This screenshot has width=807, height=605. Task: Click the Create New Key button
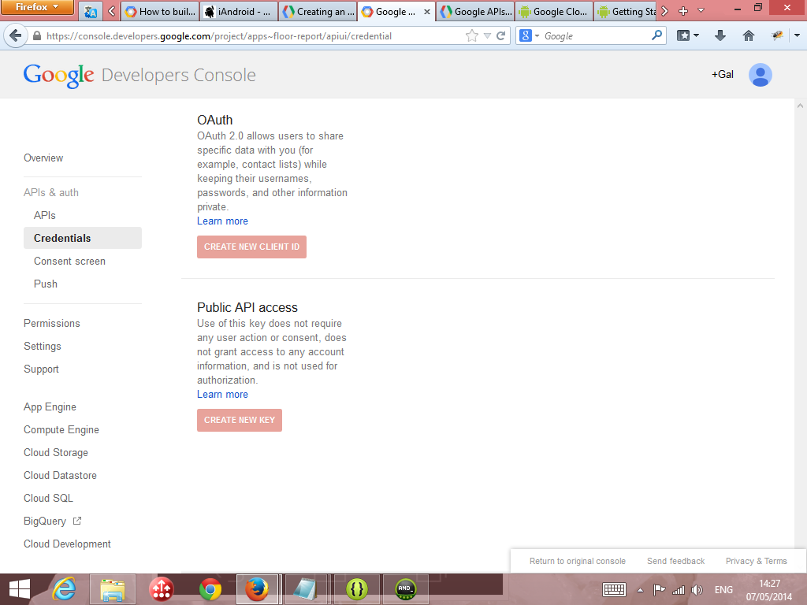[240, 420]
